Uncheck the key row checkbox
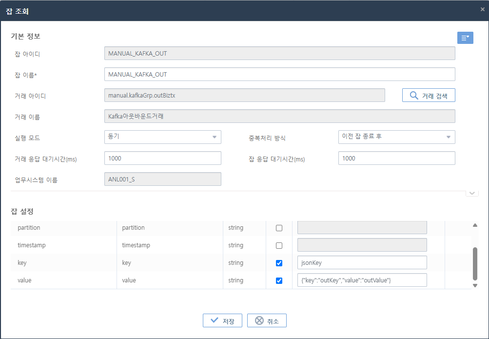Image resolution: width=489 pixels, height=339 pixels. [279, 263]
